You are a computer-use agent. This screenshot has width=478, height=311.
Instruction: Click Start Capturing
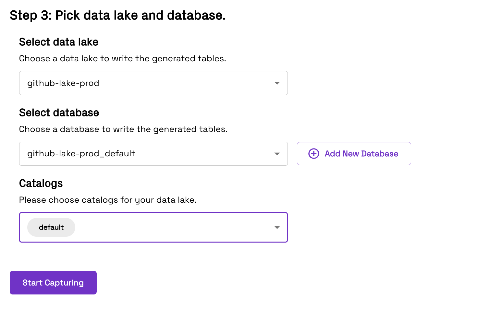(53, 283)
